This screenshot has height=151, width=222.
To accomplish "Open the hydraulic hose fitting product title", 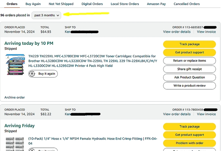I will (93, 141).
